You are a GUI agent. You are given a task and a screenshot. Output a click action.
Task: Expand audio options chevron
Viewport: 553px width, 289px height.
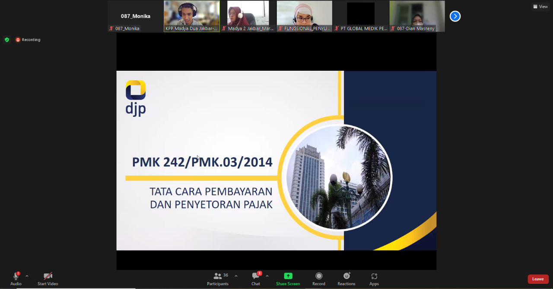[x=27, y=276]
